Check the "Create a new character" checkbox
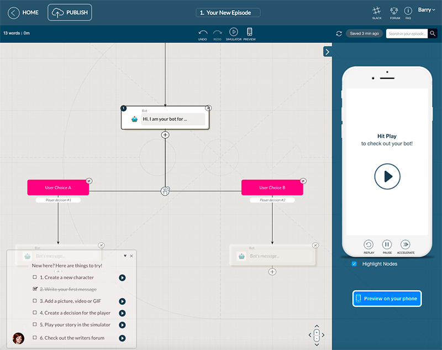The height and width of the screenshot is (350, 442). click(x=35, y=278)
